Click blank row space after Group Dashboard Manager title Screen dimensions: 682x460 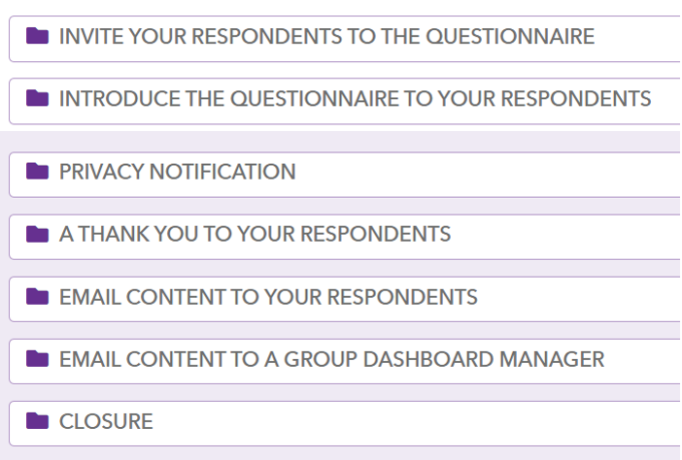[642, 361]
